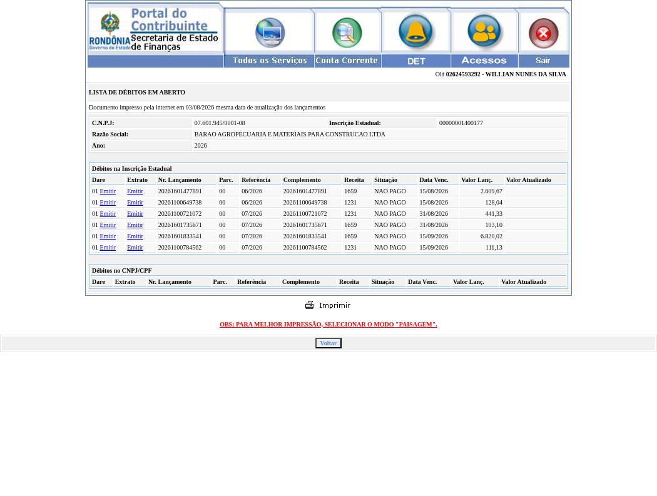Click the Rondônia Portal do Contribuinte logo

coord(155,29)
